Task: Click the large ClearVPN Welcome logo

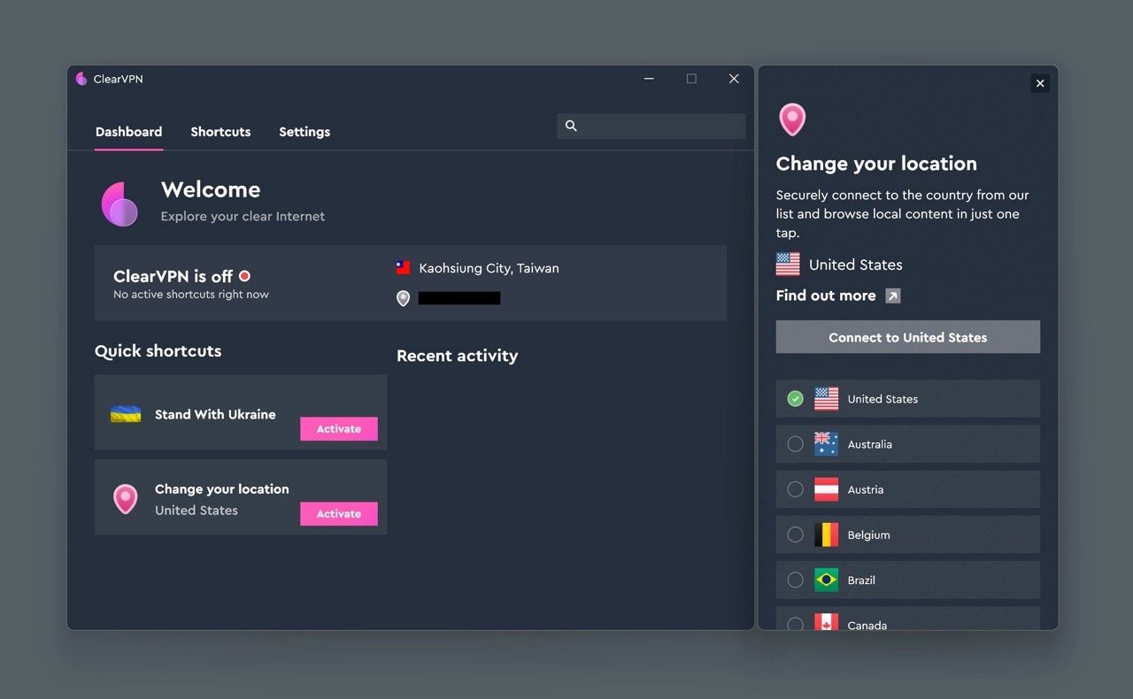Action: [120, 204]
